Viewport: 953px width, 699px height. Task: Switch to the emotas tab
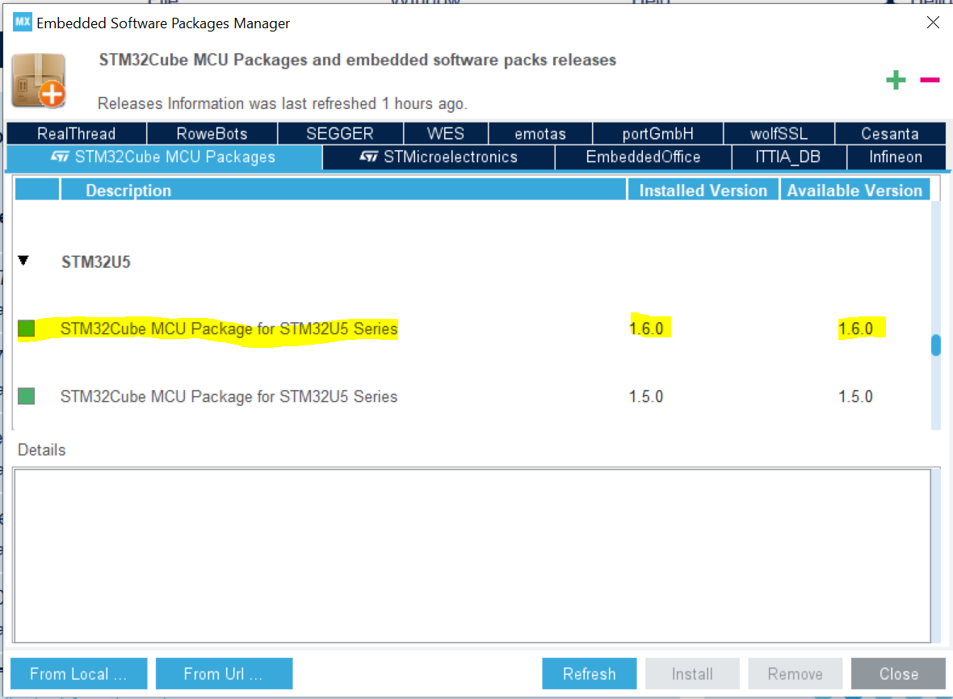pyautogui.click(x=539, y=132)
